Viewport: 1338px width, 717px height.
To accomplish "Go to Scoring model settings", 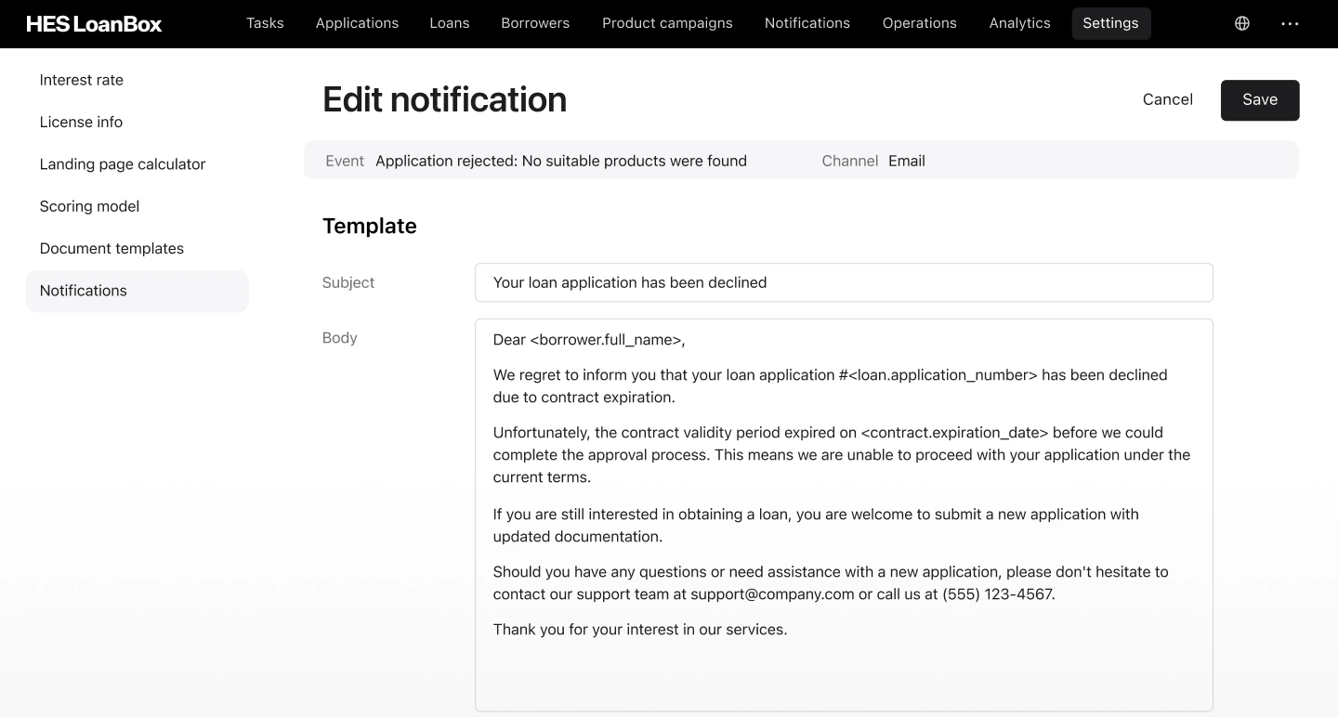I will pyautogui.click(x=89, y=206).
